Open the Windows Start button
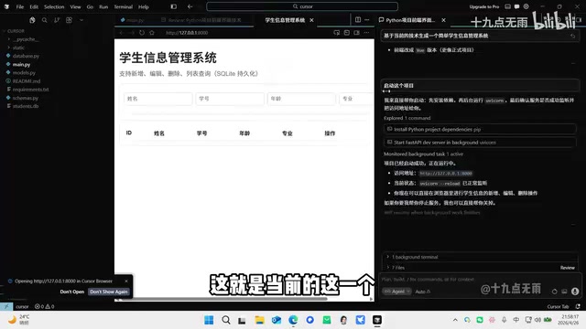This screenshot has width=586, height=329. pos(209,320)
